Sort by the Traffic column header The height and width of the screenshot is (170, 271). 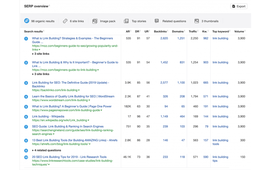click(x=192, y=31)
